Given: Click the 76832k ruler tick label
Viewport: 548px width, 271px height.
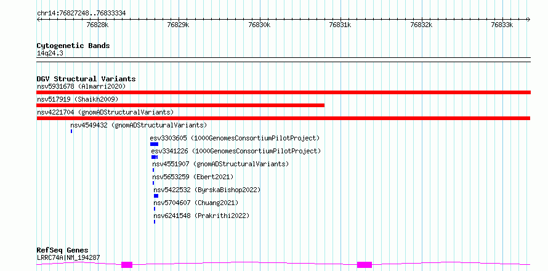Looking at the screenshot, I should click(x=422, y=25).
